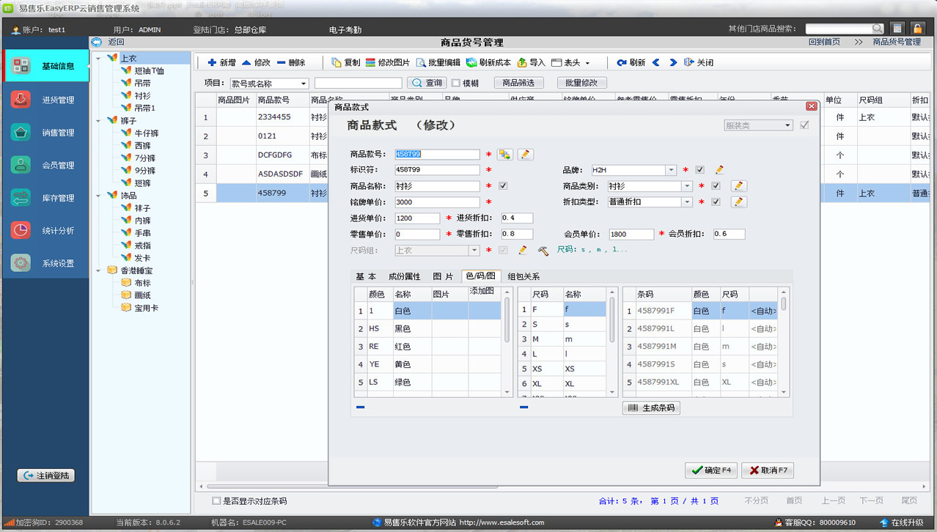The height and width of the screenshot is (532, 937).
Task: Click the generate icon beside 商品款号 field
Action: [504, 155]
